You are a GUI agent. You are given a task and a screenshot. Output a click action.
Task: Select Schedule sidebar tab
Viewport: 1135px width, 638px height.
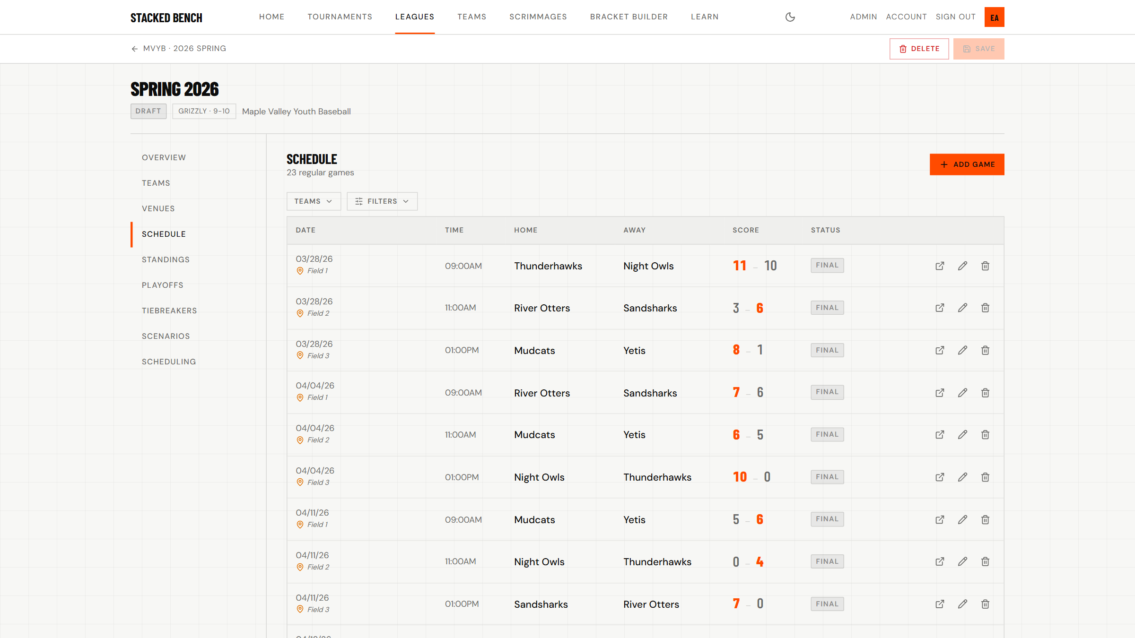pos(164,234)
